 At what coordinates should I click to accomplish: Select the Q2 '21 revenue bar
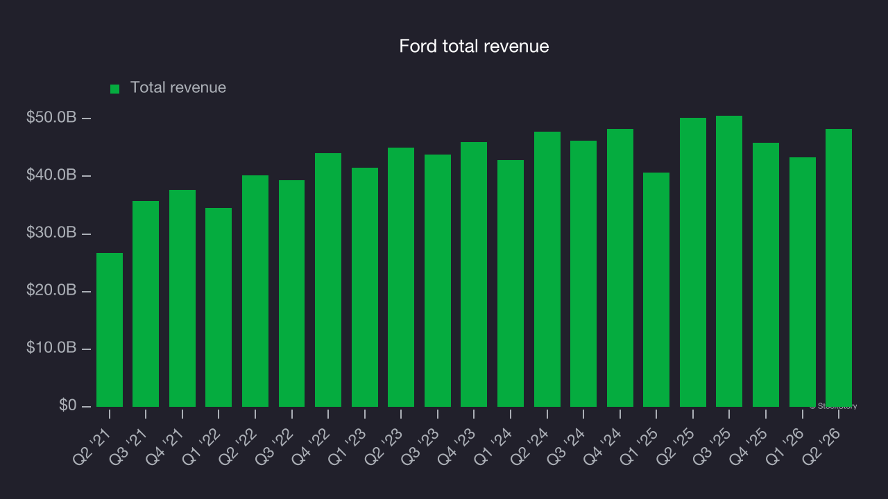pyautogui.click(x=110, y=330)
